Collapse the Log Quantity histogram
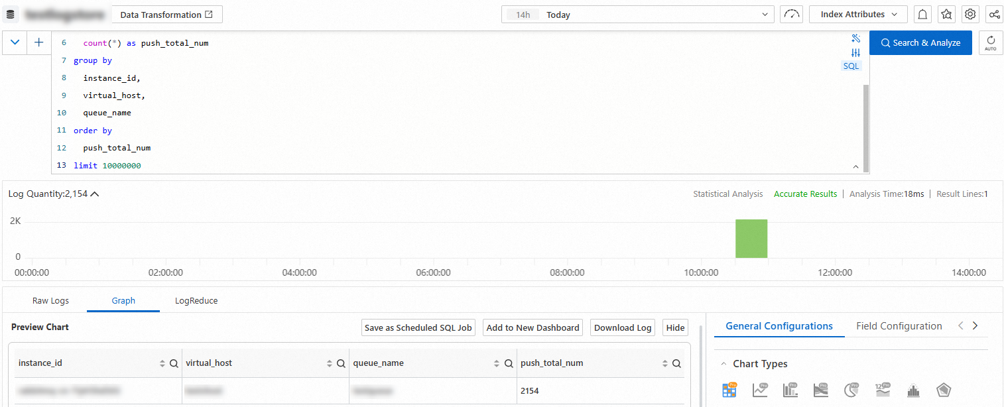1004x407 pixels. (95, 194)
